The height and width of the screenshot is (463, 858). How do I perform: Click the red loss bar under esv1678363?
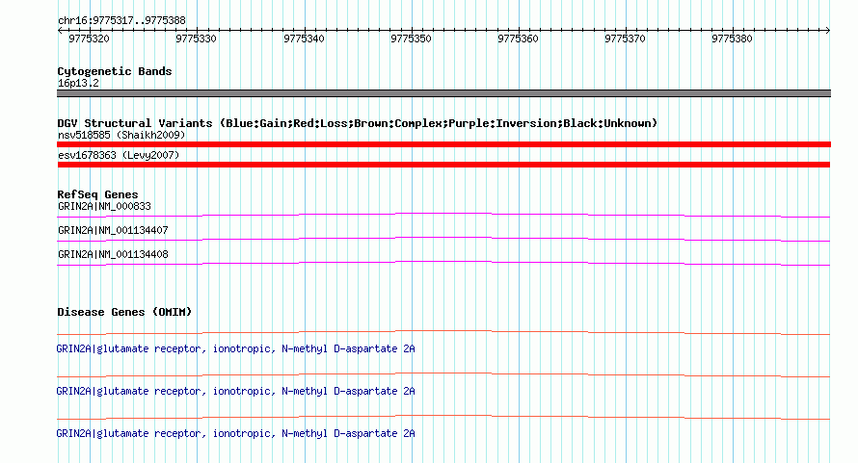tap(443, 165)
